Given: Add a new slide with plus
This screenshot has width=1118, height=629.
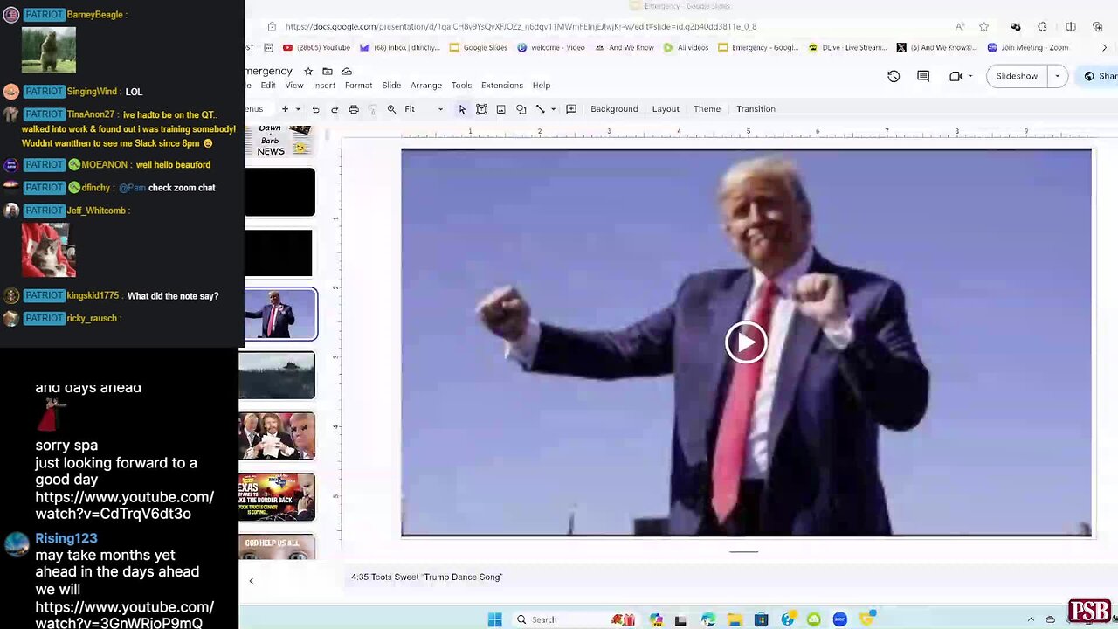Looking at the screenshot, I should coord(285,109).
